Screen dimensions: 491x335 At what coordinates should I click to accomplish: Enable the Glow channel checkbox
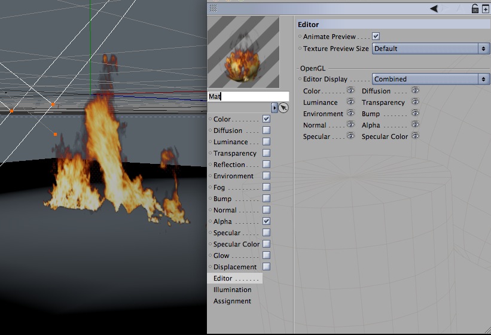267,255
